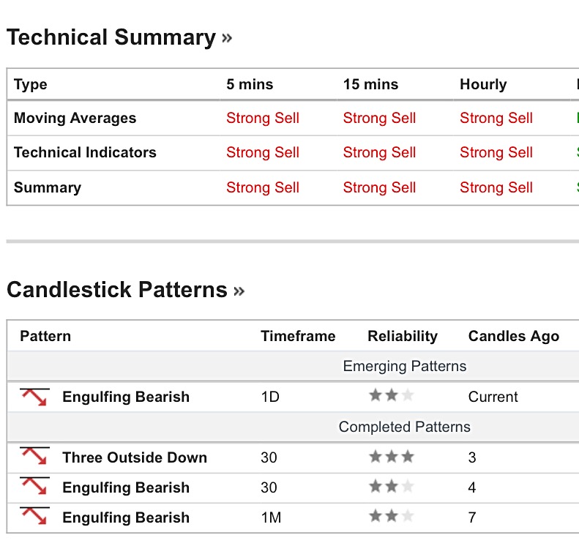The image size is (579, 557).
Task: Click the reliability stars for the 1D pattern
Action: point(392,397)
